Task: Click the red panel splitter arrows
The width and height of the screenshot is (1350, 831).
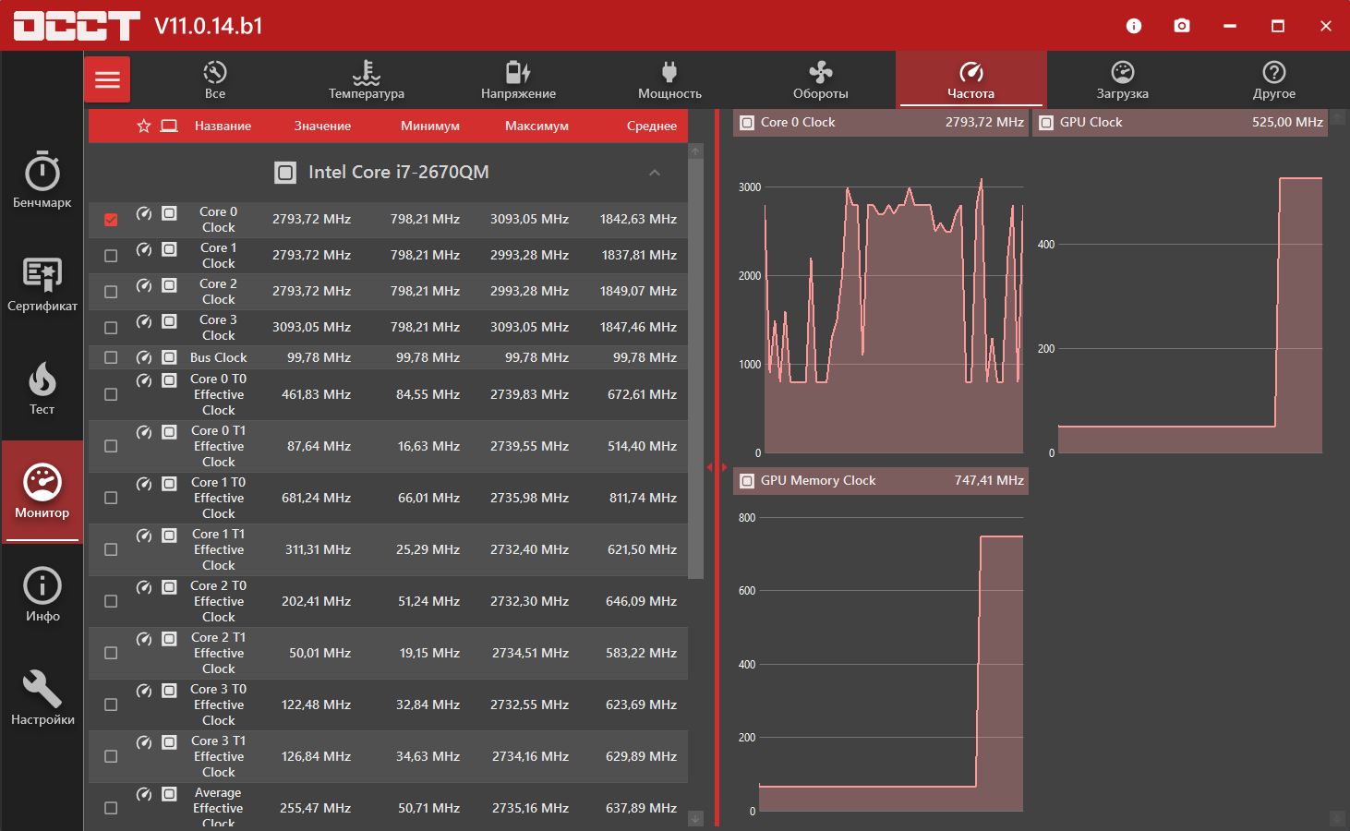Action: pyautogui.click(x=717, y=468)
